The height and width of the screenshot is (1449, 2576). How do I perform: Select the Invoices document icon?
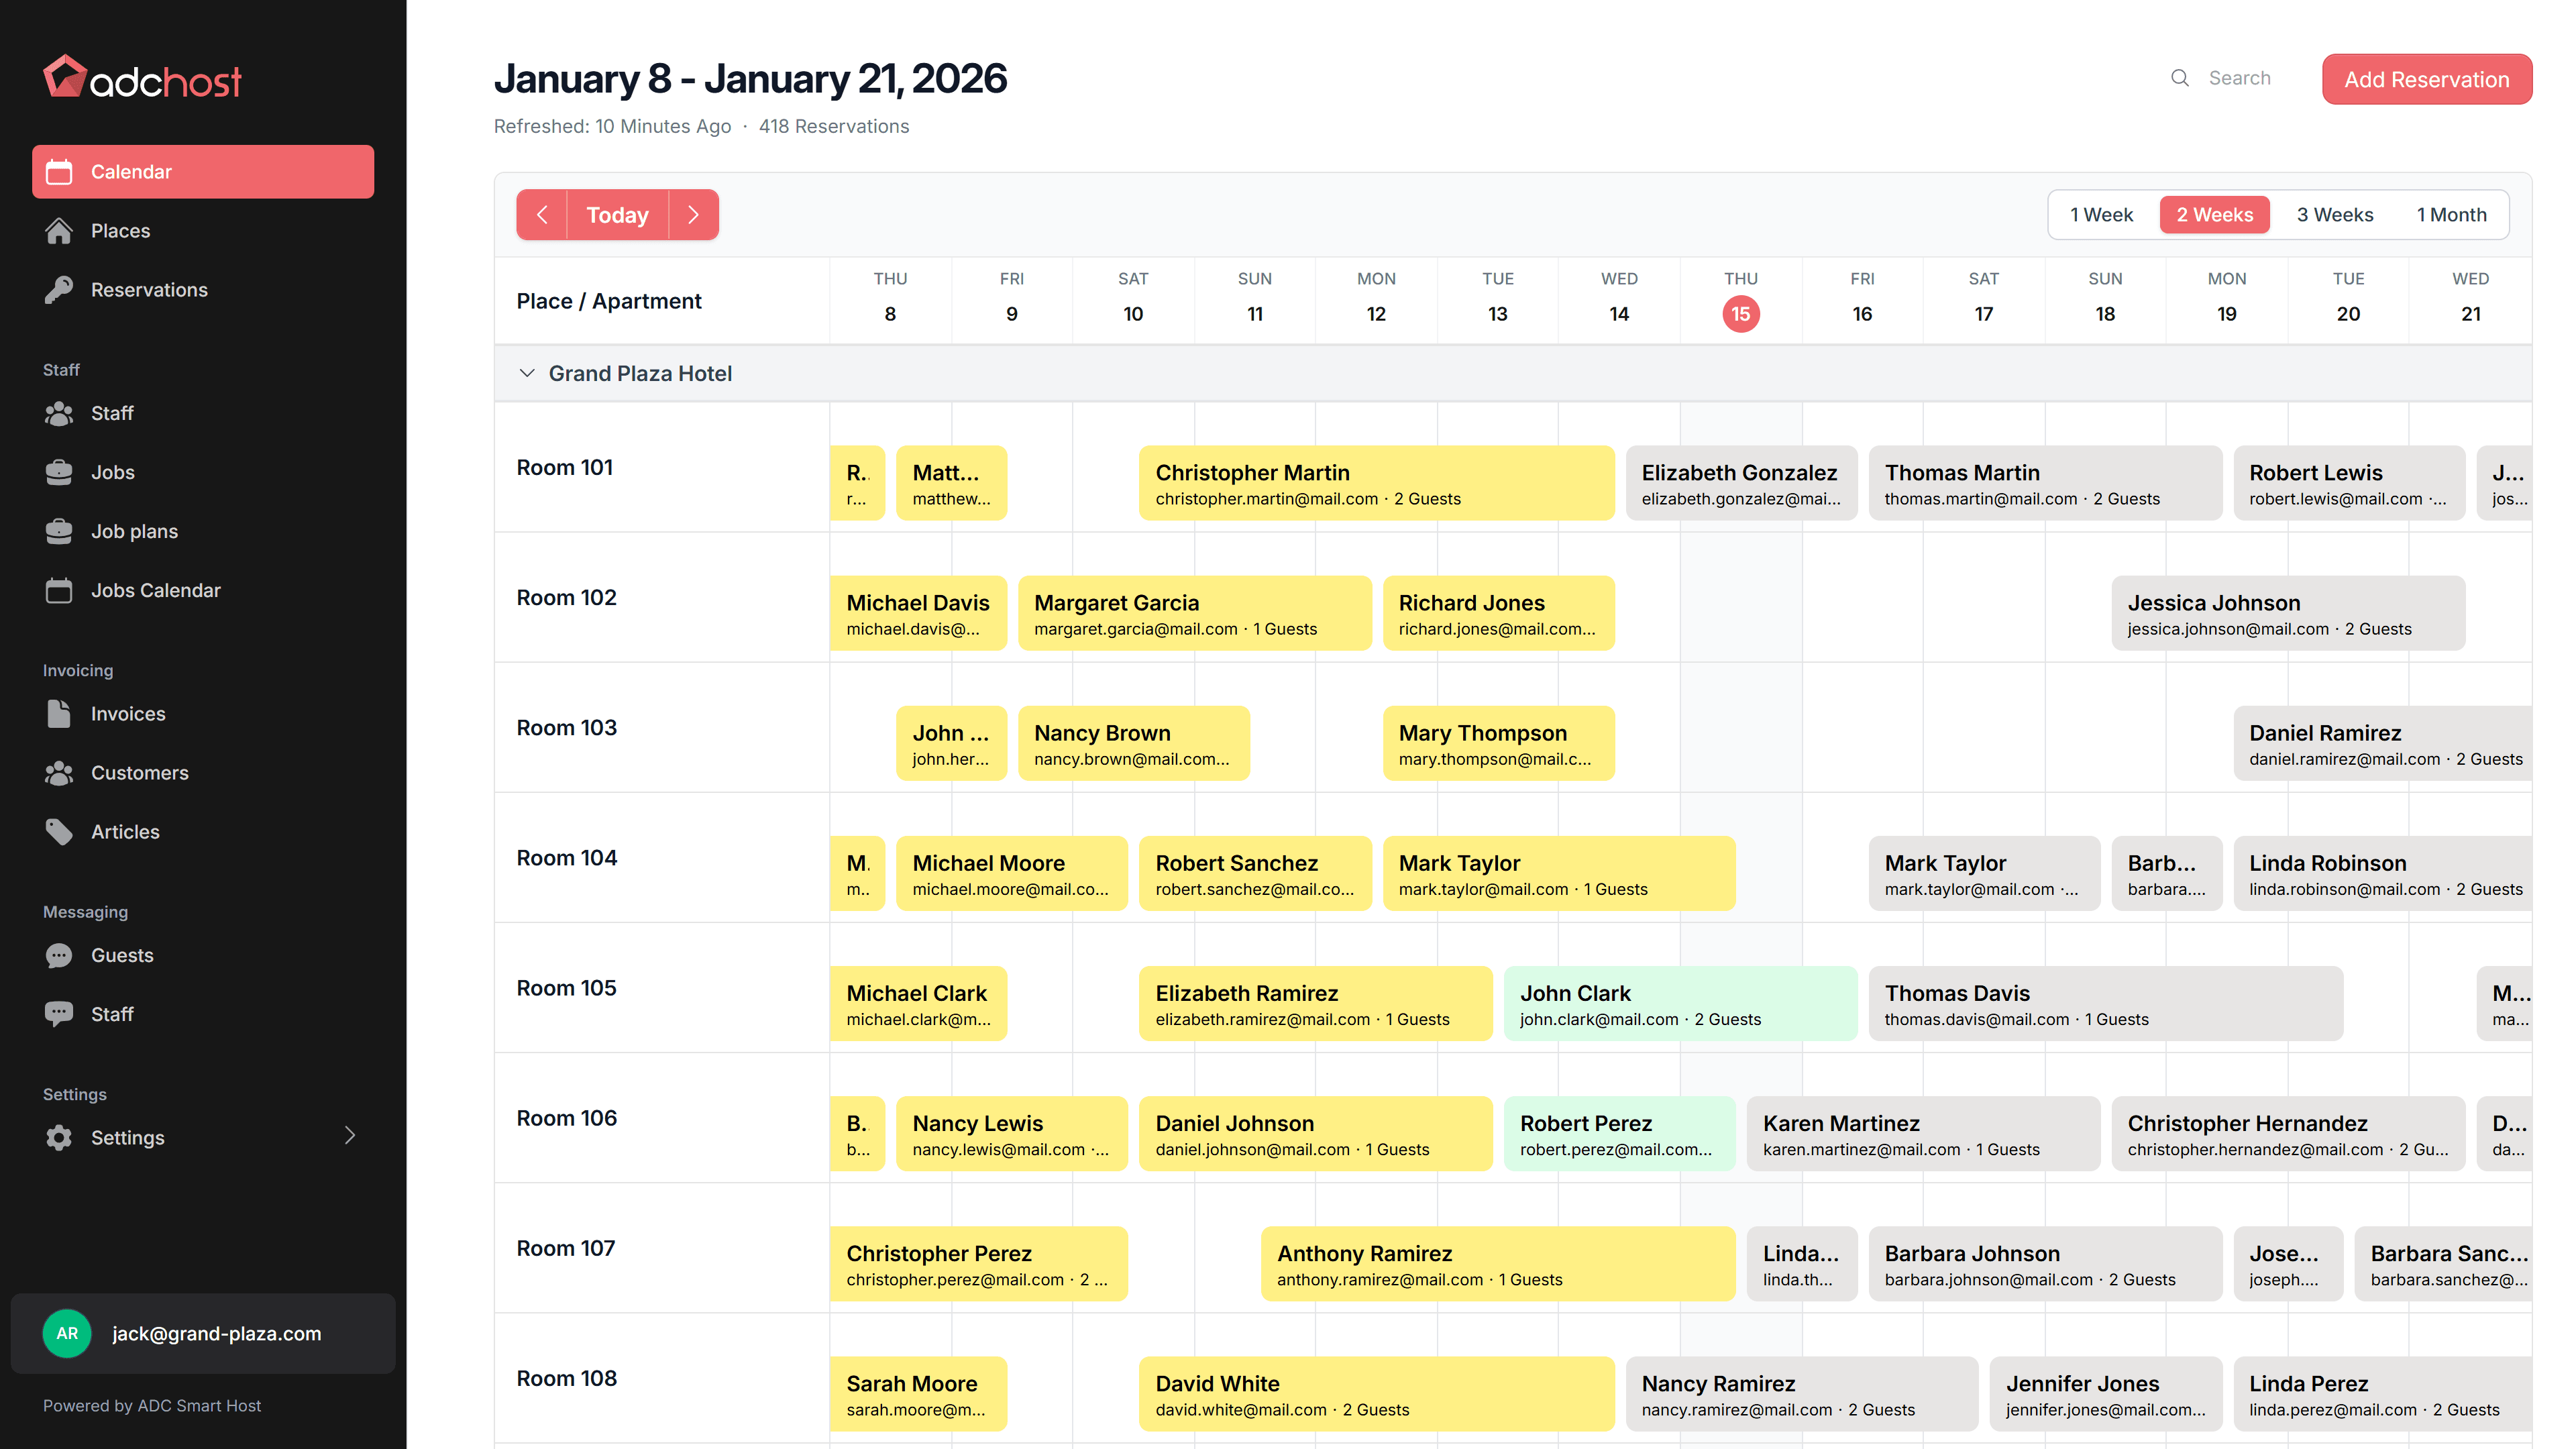(x=60, y=713)
